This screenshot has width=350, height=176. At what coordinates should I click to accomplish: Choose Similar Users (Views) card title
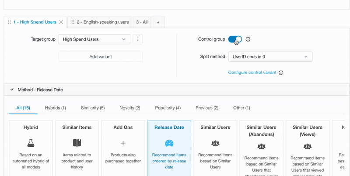point(308,131)
